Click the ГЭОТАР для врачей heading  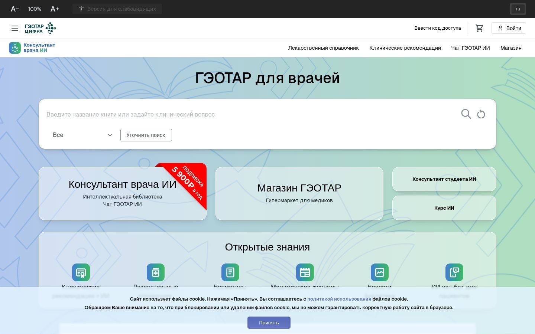[x=267, y=78]
